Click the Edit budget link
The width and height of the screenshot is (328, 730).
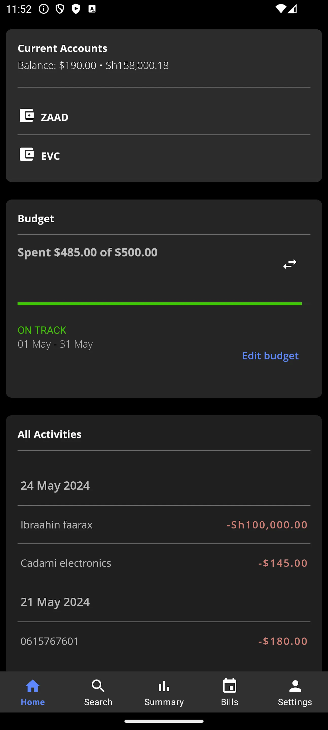[270, 356]
